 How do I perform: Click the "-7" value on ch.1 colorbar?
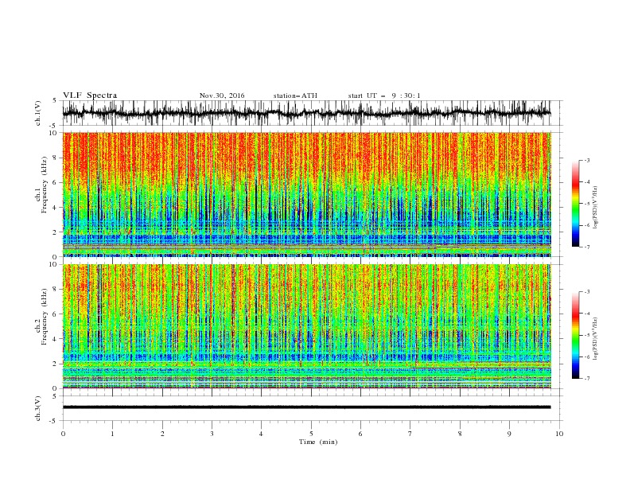click(587, 247)
